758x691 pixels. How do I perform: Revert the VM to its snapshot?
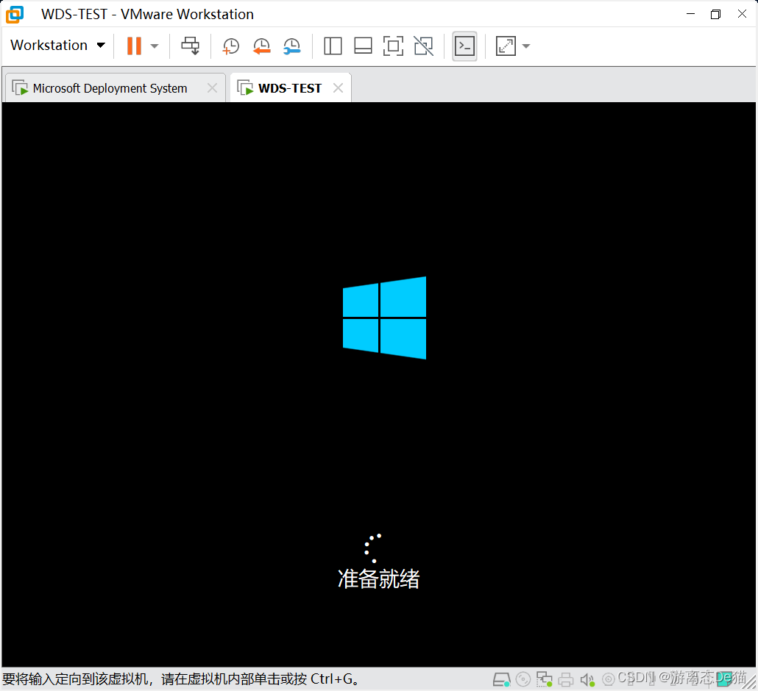tap(261, 46)
